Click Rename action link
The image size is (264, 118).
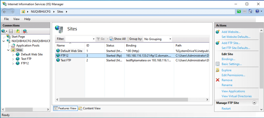(x=227, y=85)
